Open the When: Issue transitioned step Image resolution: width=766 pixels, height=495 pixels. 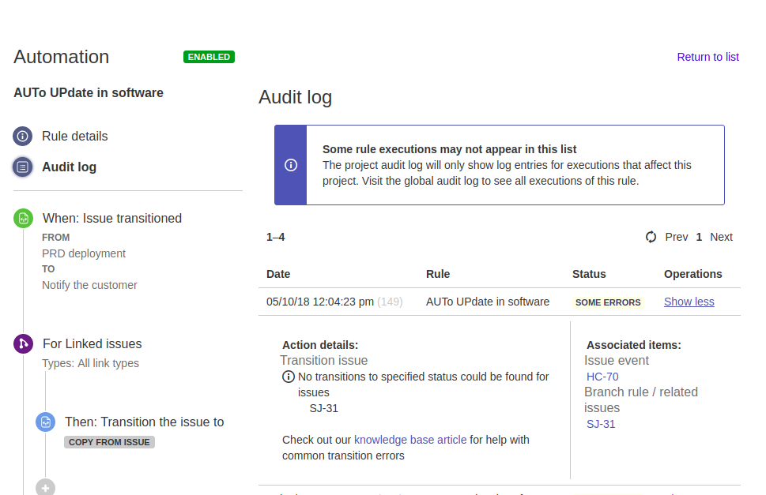(112, 218)
